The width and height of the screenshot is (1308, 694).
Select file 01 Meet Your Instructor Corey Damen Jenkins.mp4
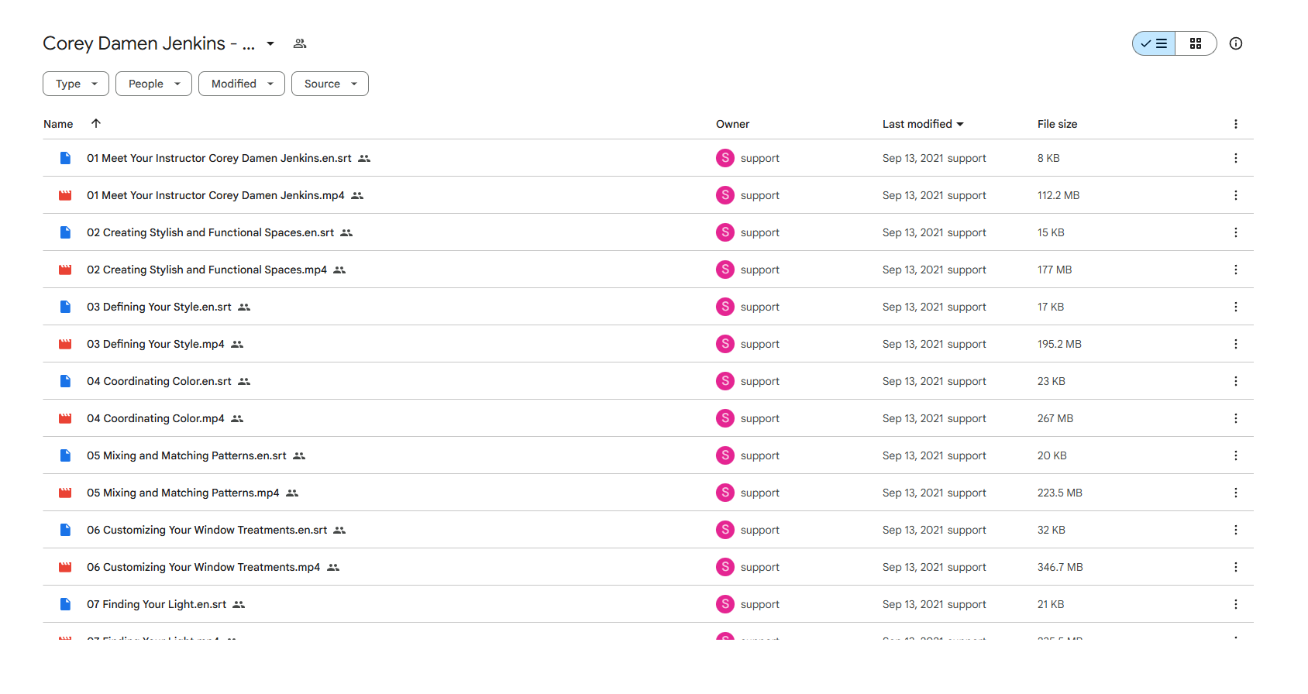pyautogui.click(x=648, y=195)
